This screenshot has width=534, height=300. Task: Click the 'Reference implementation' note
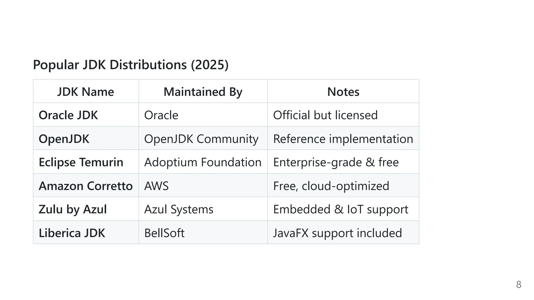point(343,139)
